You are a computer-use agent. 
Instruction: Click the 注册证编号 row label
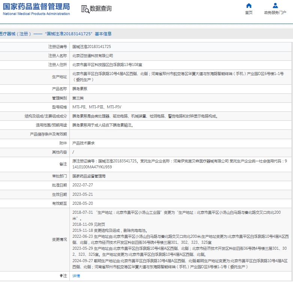pos(57,47)
